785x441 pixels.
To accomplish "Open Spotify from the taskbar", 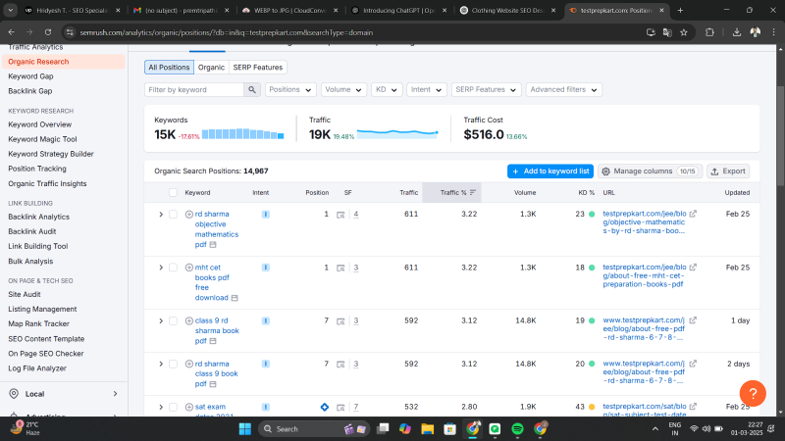I will click(518, 428).
